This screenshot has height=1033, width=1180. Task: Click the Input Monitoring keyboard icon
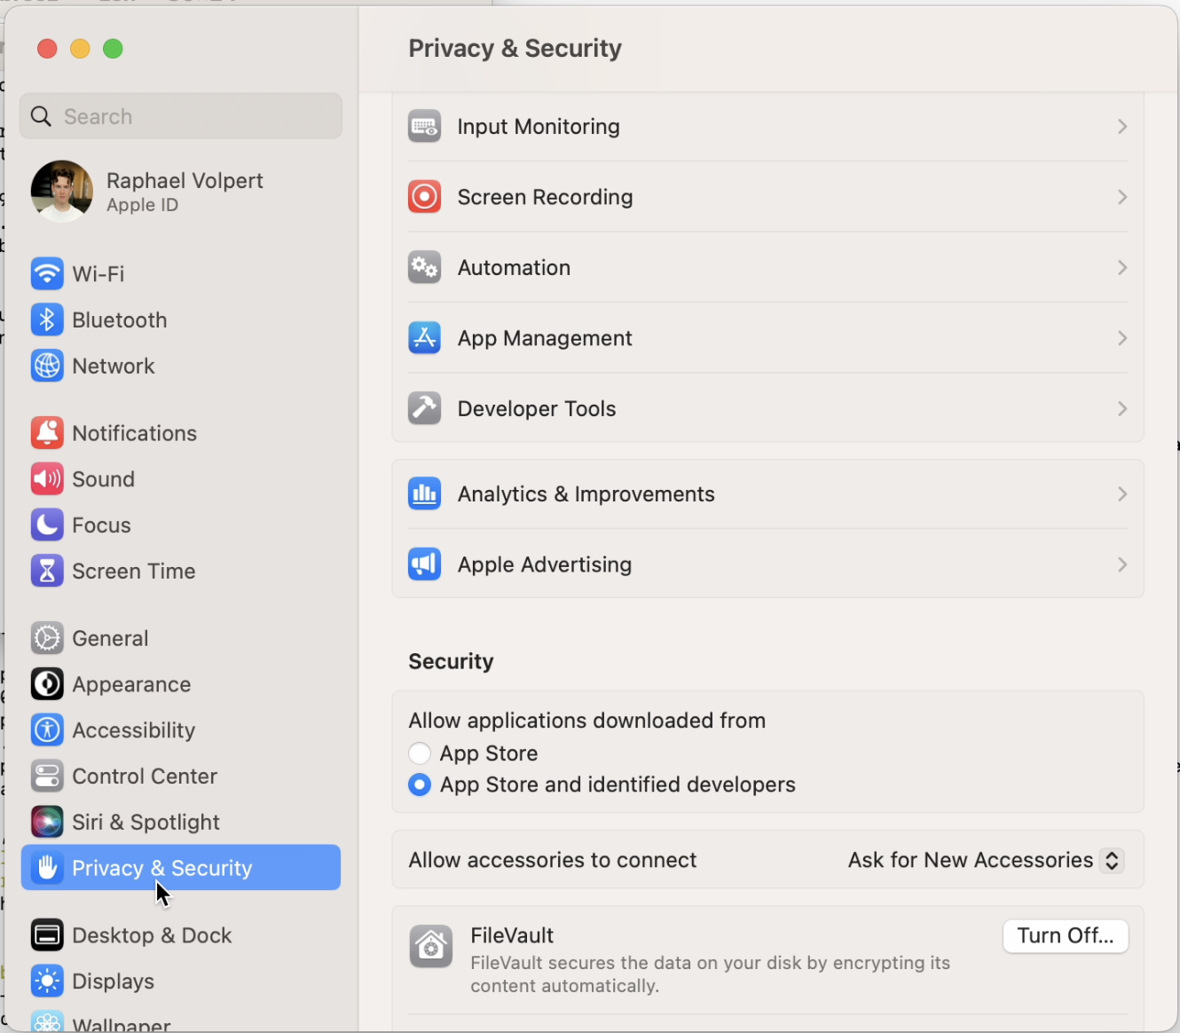click(425, 127)
